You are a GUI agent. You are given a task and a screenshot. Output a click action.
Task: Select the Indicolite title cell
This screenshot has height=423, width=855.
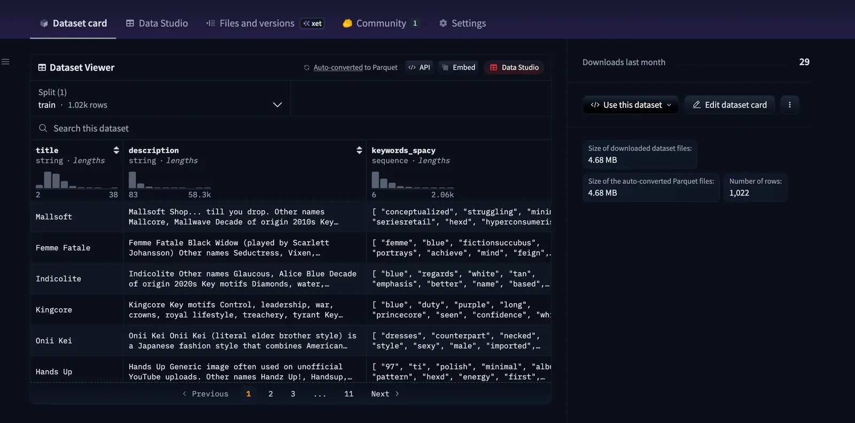tap(77, 279)
